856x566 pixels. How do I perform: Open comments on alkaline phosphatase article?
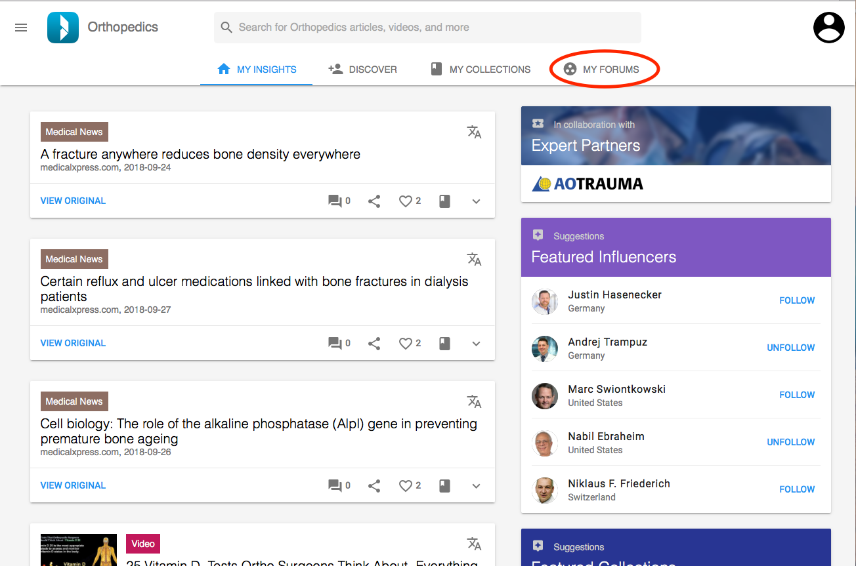click(339, 486)
